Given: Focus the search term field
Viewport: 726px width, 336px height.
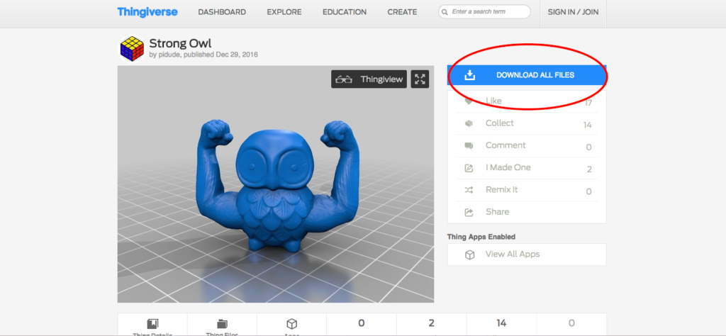Looking at the screenshot, I should pos(484,11).
